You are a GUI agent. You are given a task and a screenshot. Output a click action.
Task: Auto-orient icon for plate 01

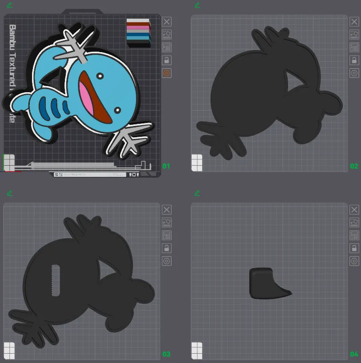(167, 34)
